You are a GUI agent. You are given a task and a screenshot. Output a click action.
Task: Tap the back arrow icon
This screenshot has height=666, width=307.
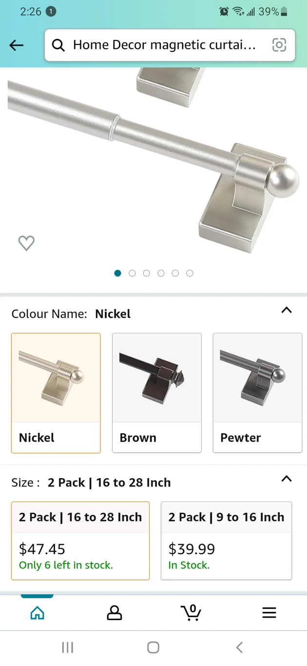coord(16,45)
